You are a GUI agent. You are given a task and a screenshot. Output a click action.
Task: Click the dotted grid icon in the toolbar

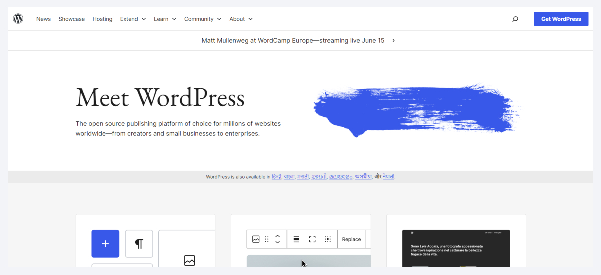pos(328,239)
